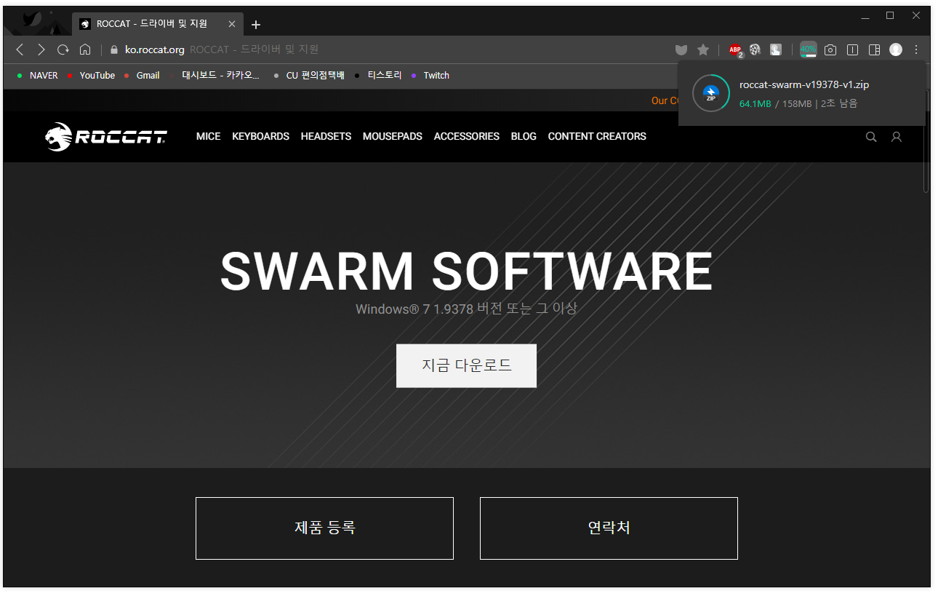Click the site security lock icon

click(x=113, y=49)
